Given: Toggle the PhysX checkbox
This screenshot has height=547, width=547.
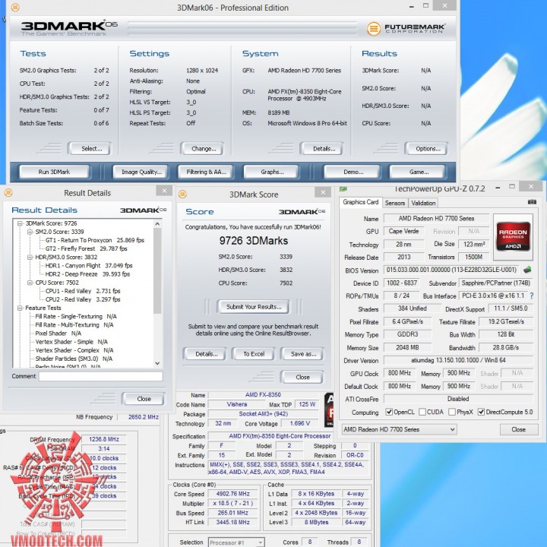Looking at the screenshot, I should click(452, 412).
